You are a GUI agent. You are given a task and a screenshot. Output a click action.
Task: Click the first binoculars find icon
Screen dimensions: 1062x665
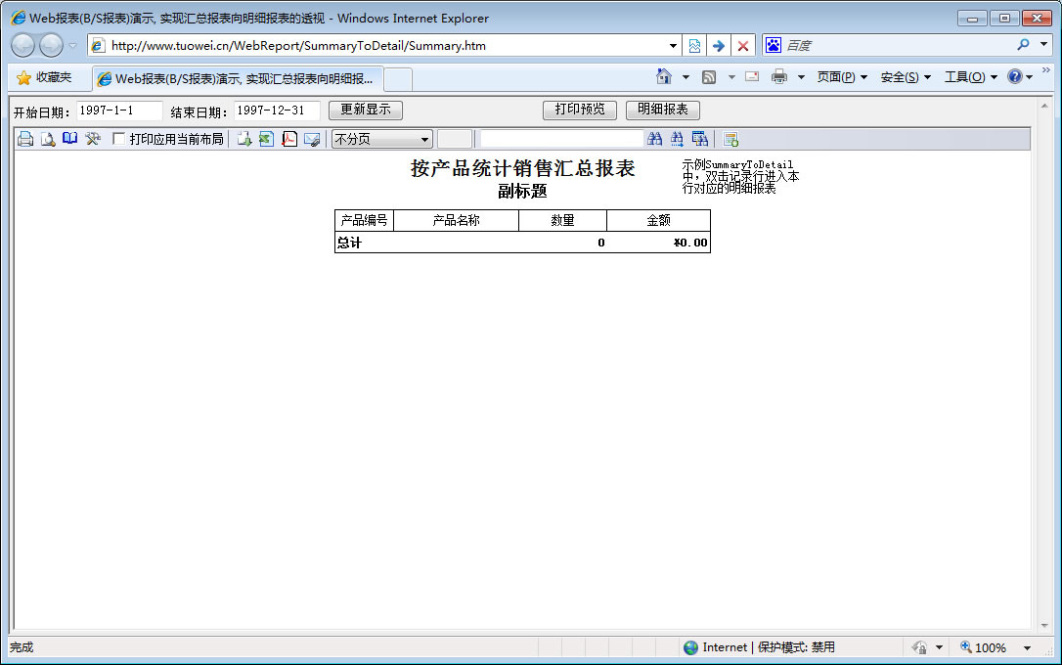pos(655,139)
